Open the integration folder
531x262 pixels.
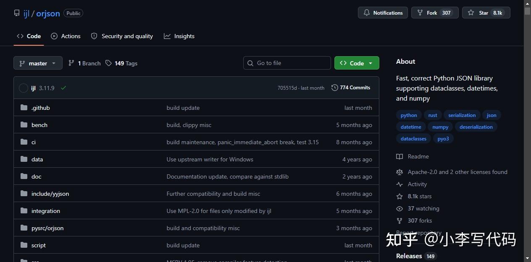(46, 211)
